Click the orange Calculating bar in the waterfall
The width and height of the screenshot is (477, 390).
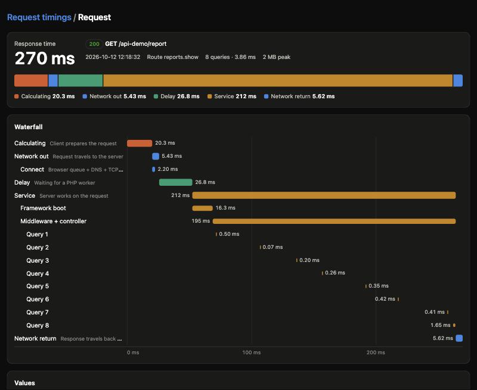pos(140,143)
